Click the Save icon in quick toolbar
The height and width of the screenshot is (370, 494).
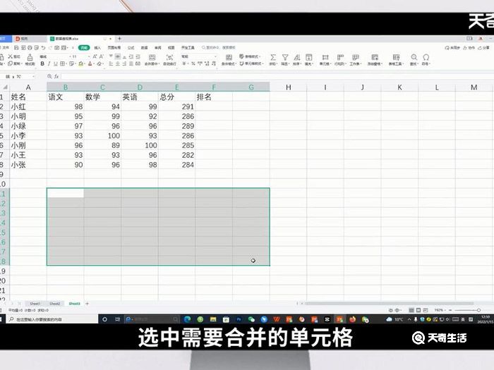coord(17,48)
